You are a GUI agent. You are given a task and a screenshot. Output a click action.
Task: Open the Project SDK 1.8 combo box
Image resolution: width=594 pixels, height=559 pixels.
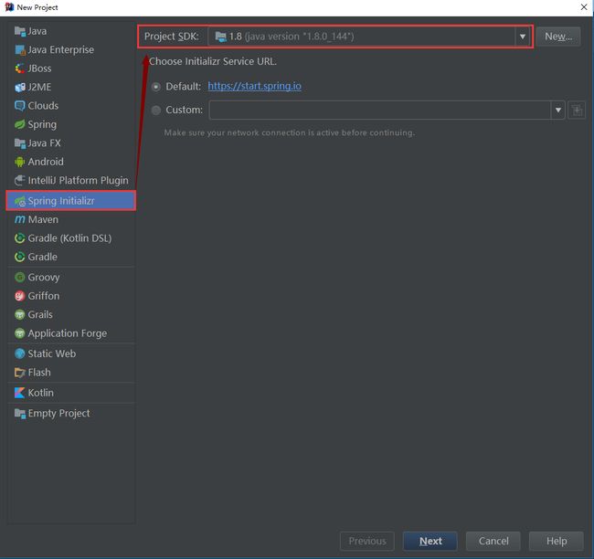368,37
